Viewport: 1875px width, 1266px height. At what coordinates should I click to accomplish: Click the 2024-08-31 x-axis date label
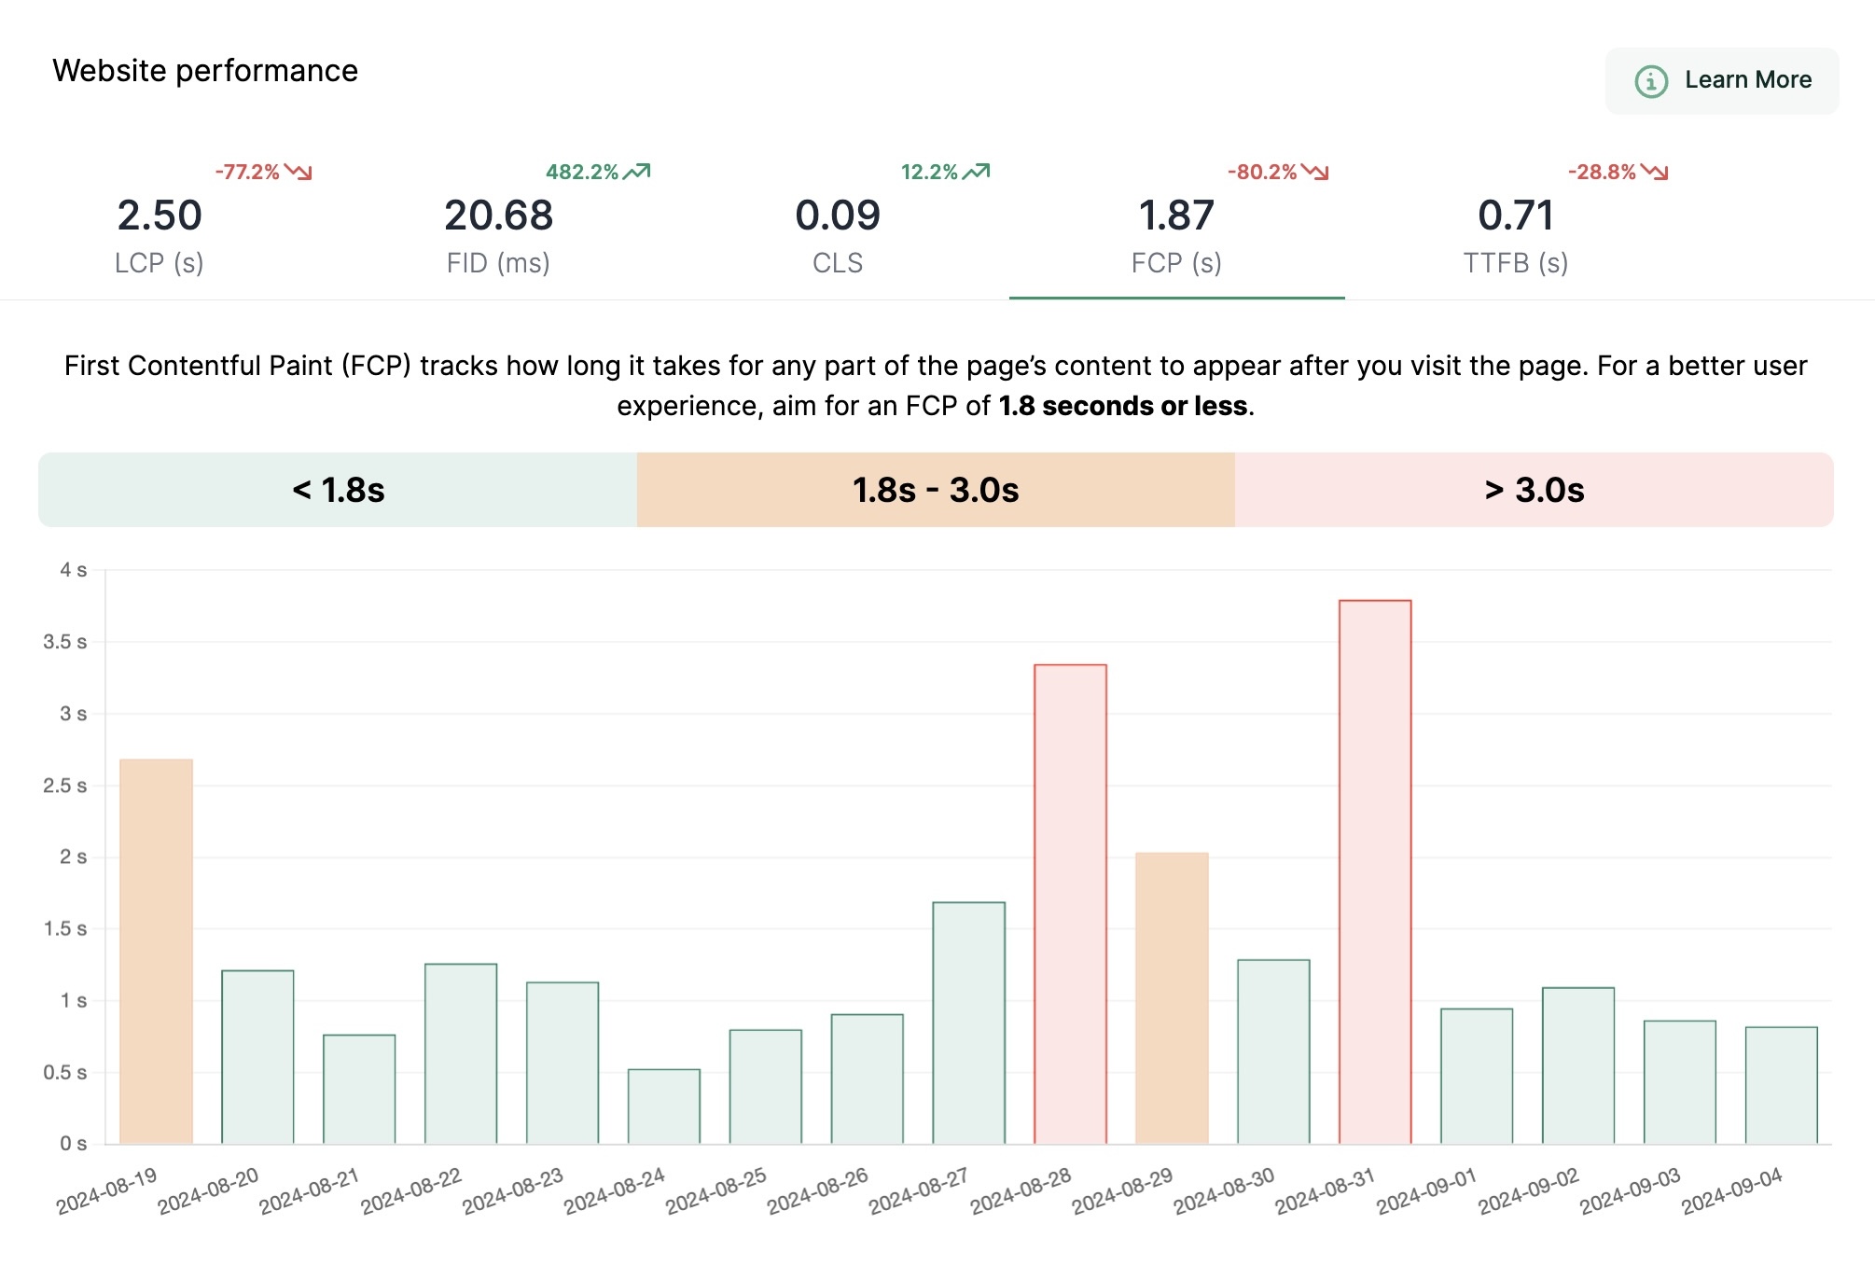[x=1326, y=1191]
